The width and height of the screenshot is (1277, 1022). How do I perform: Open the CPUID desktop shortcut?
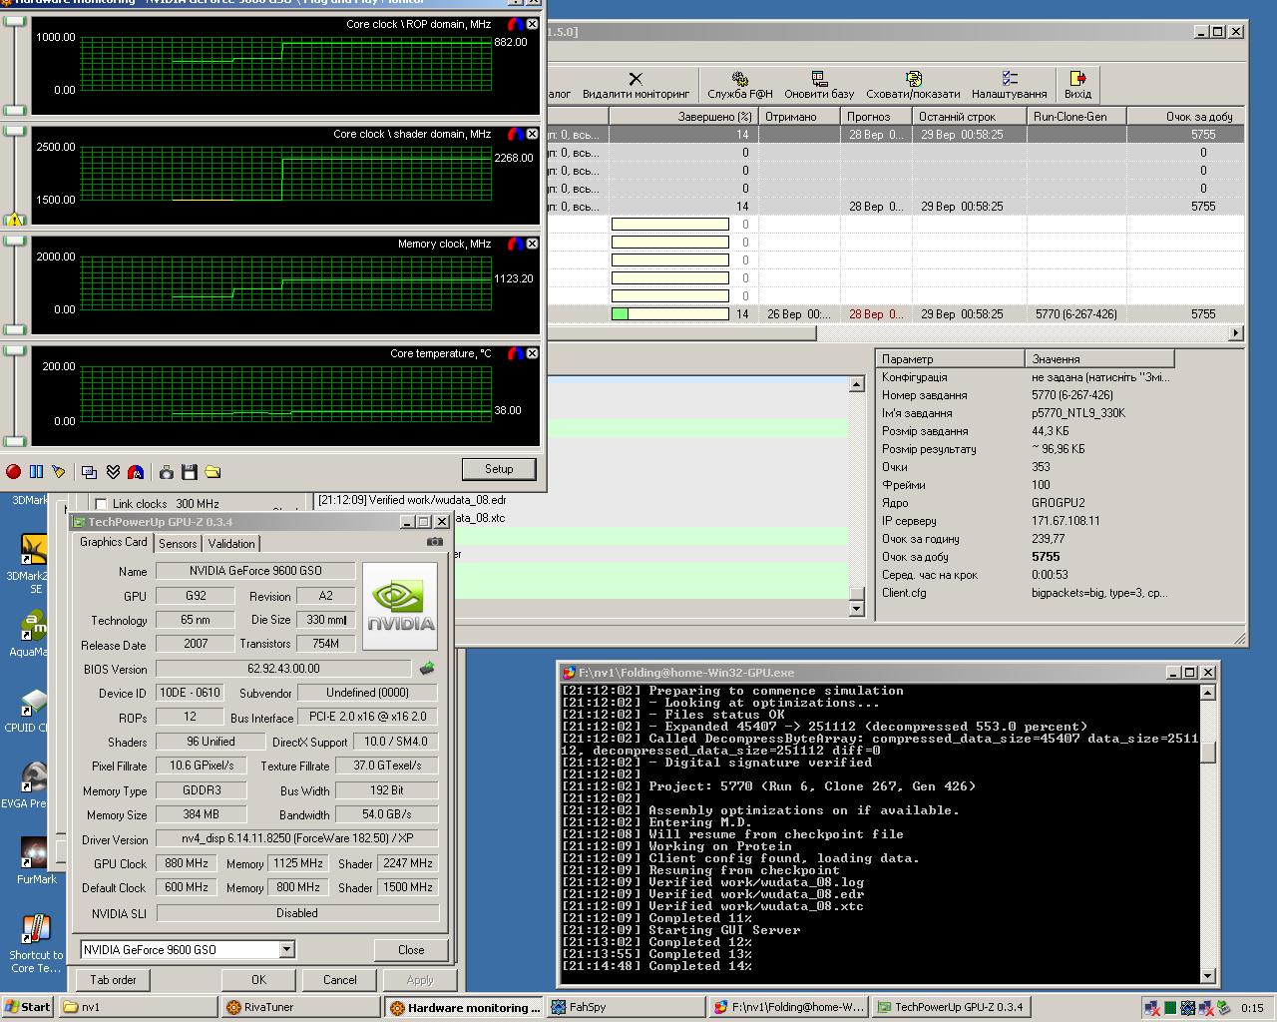pyautogui.click(x=28, y=709)
